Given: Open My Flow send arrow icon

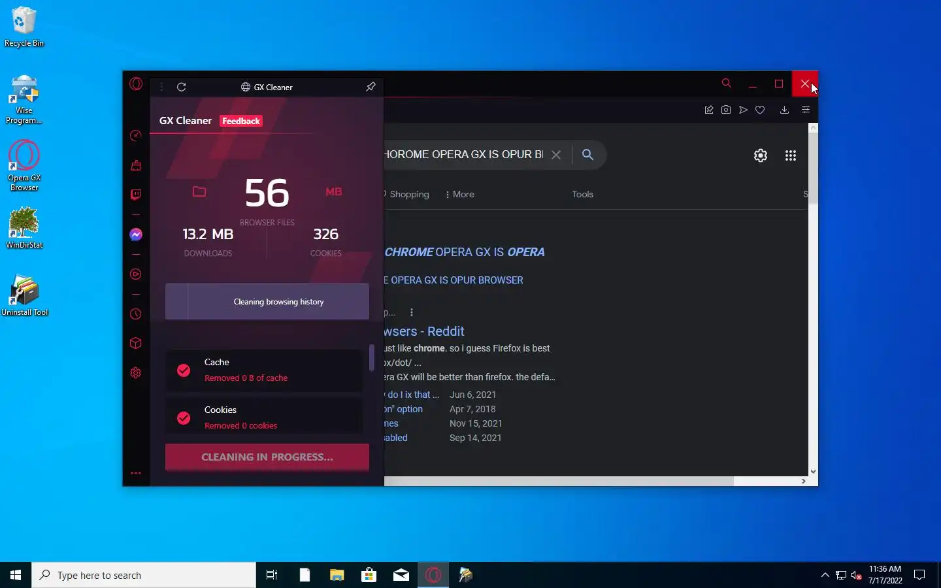Looking at the screenshot, I should [743, 110].
